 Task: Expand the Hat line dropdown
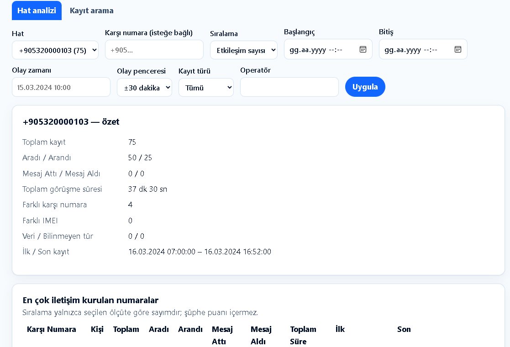click(x=55, y=50)
